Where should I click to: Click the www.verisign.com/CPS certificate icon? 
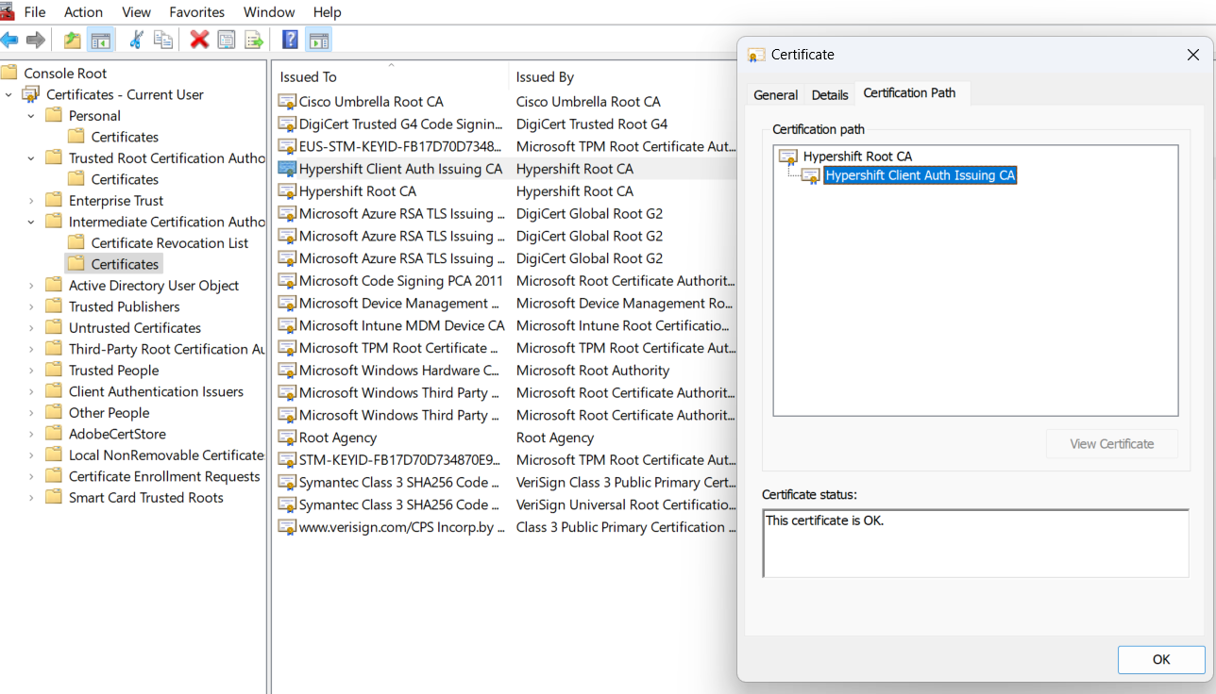tap(287, 527)
